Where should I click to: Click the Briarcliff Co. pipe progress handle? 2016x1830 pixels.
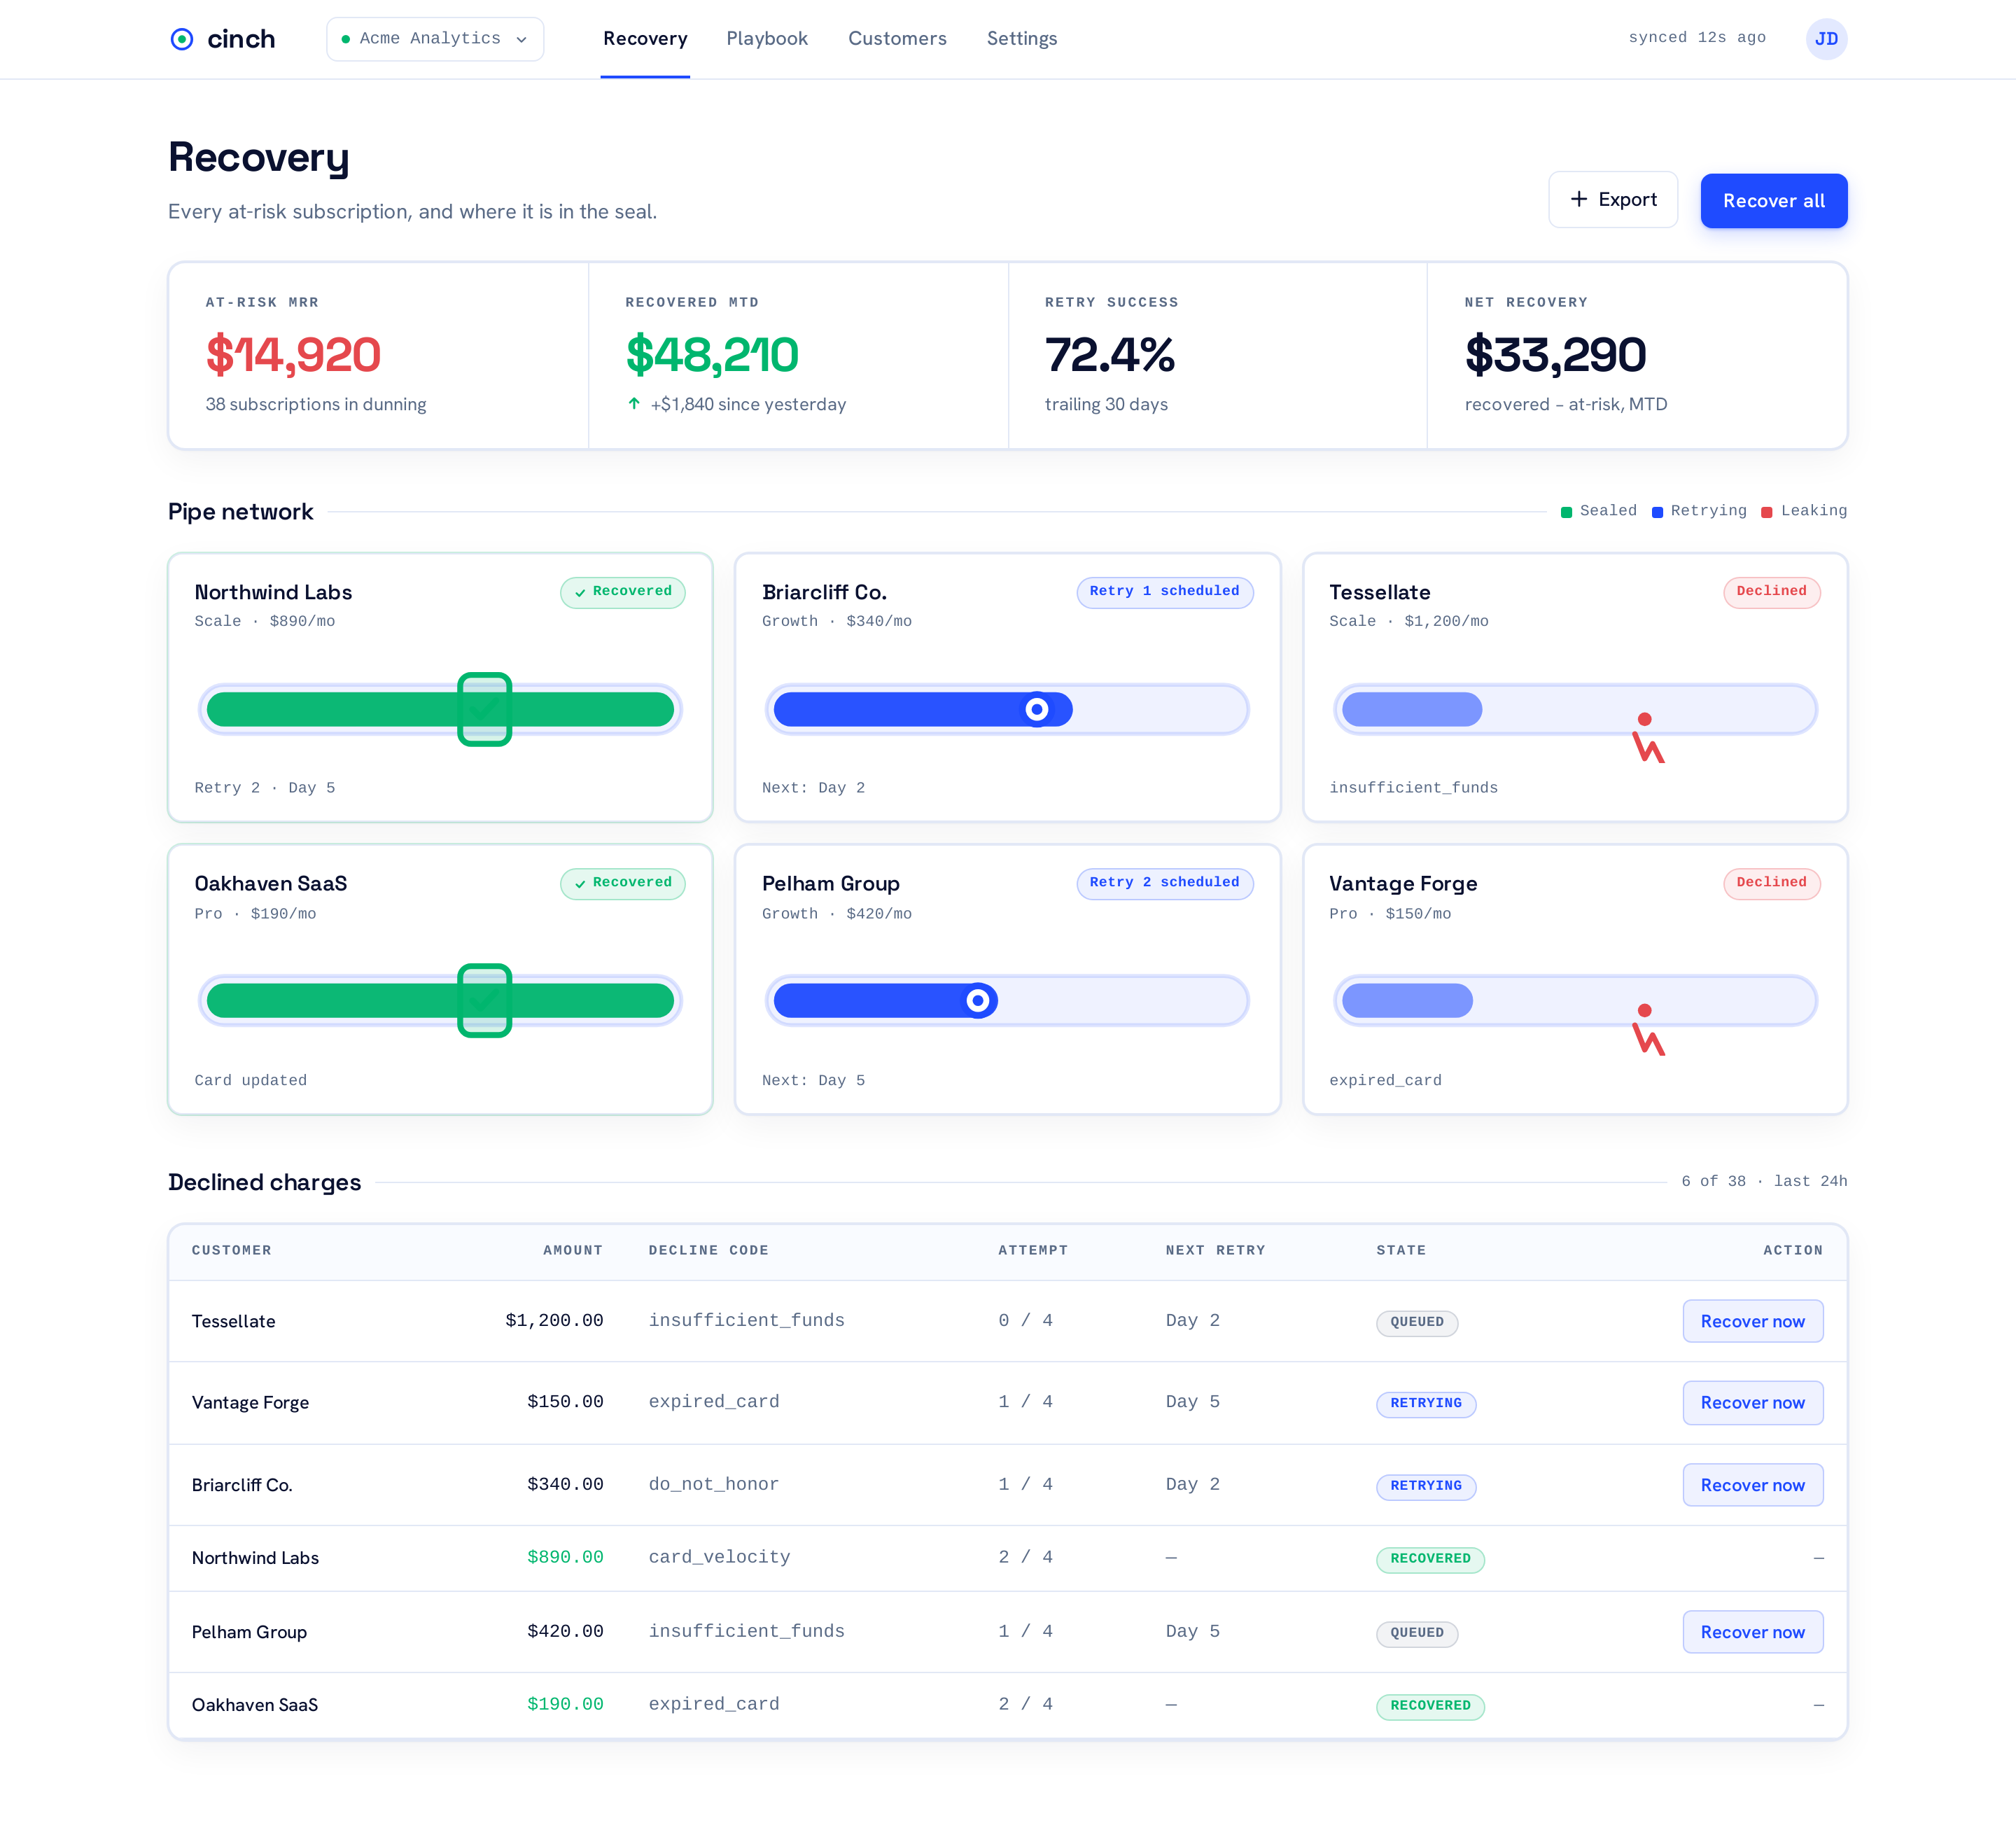(1037, 709)
